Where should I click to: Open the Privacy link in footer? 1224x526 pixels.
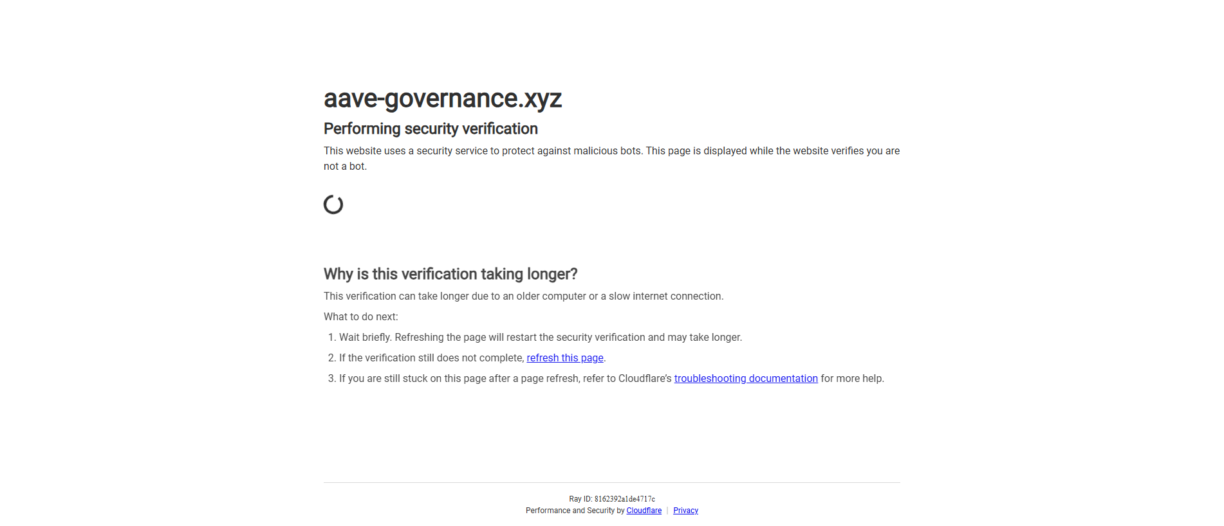(685, 511)
